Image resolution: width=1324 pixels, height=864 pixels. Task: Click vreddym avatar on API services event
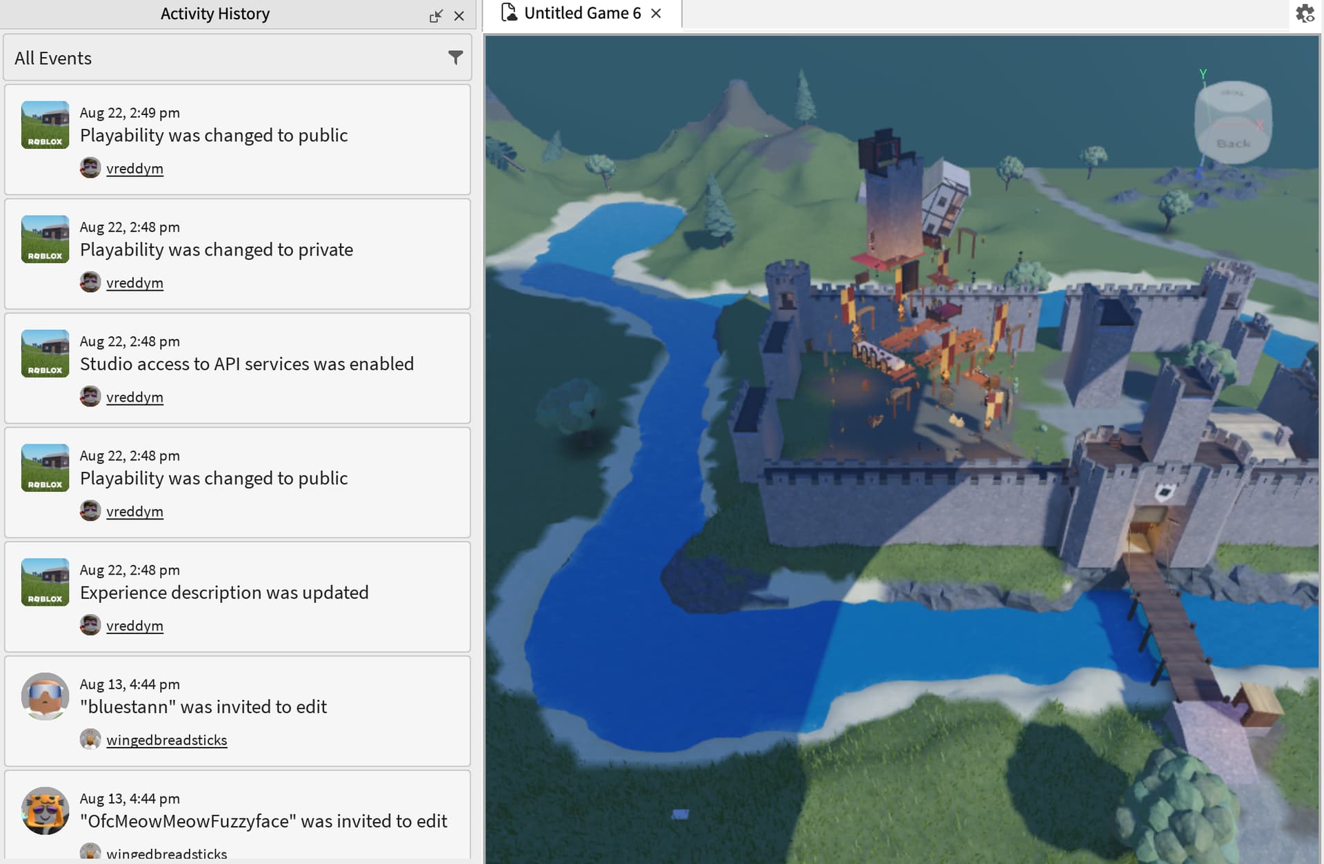tap(90, 397)
